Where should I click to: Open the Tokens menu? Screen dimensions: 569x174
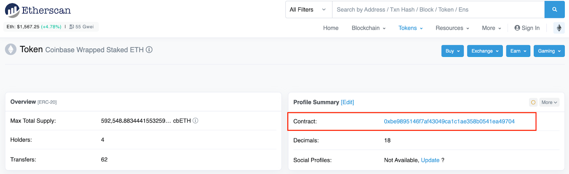pos(410,28)
